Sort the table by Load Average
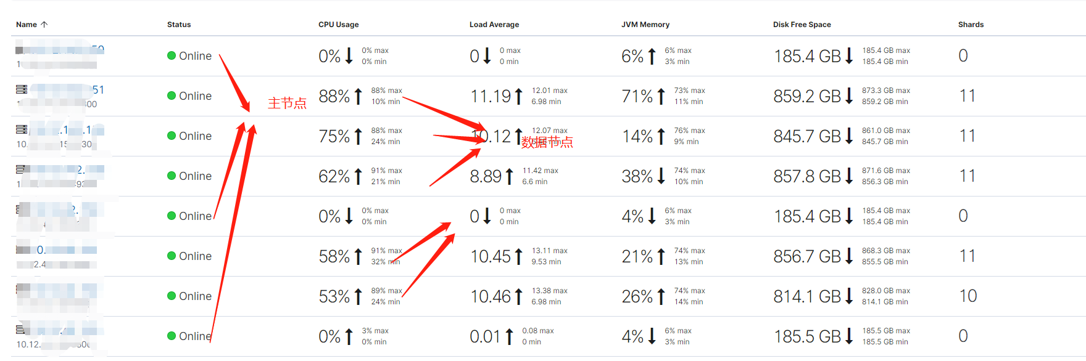Screen dimensions: 1086x361 tap(494, 25)
